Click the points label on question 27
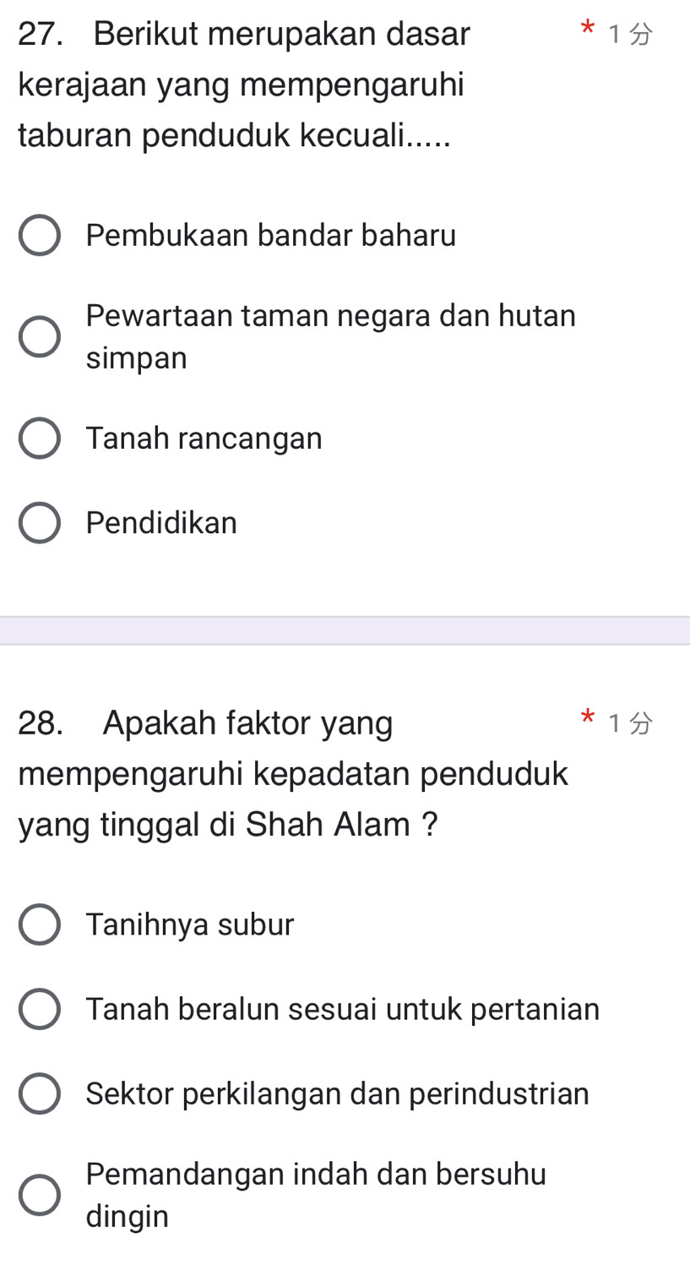 [x=631, y=35]
